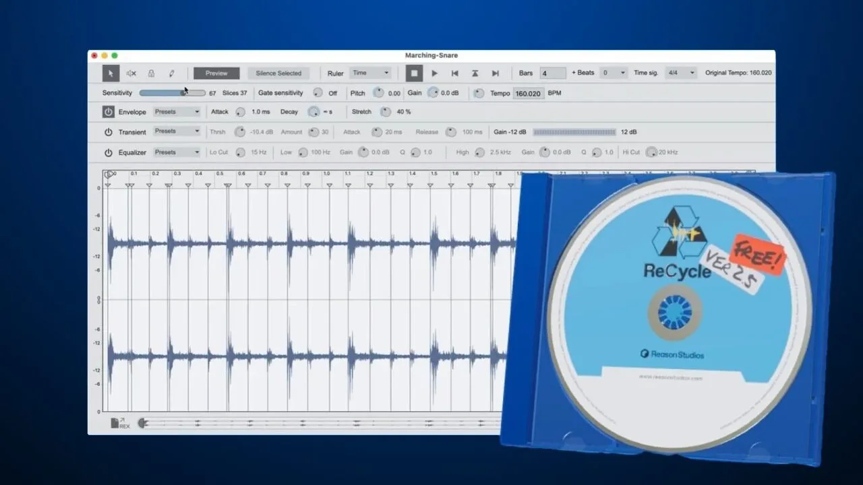Screen dimensions: 863x485
Task: Jump to the previous slice
Action: [x=455, y=73]
